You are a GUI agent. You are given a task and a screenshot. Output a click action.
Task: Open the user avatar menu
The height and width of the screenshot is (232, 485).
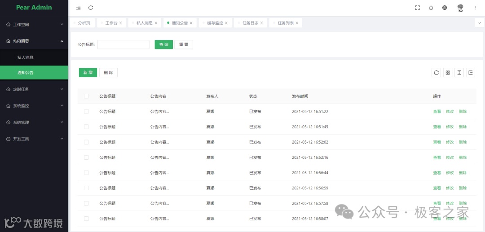pos(460,8)
